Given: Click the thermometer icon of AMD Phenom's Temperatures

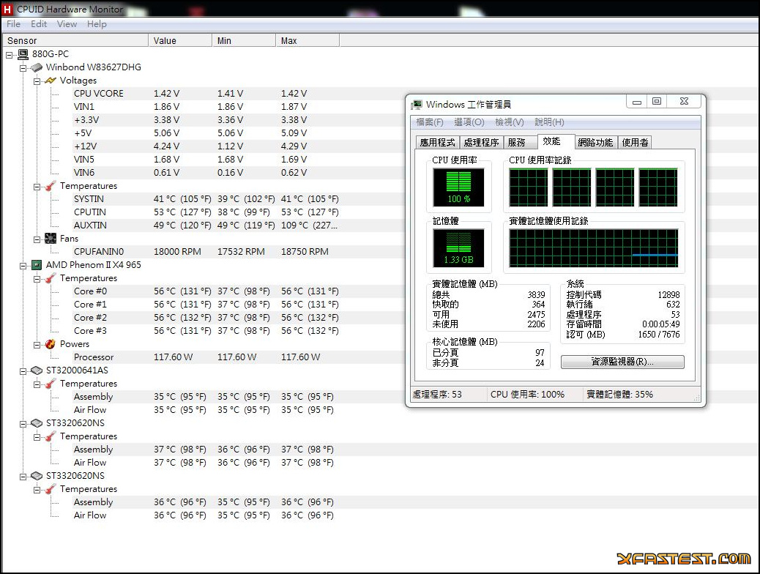Looking at the screenshot, I should tap(51, 278).
